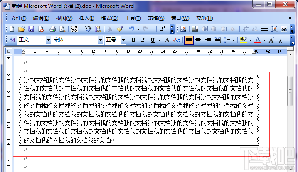Toggle right text alignment
Image resolution: width=298 pixels, height=172 pixels.
pos(208,40)
